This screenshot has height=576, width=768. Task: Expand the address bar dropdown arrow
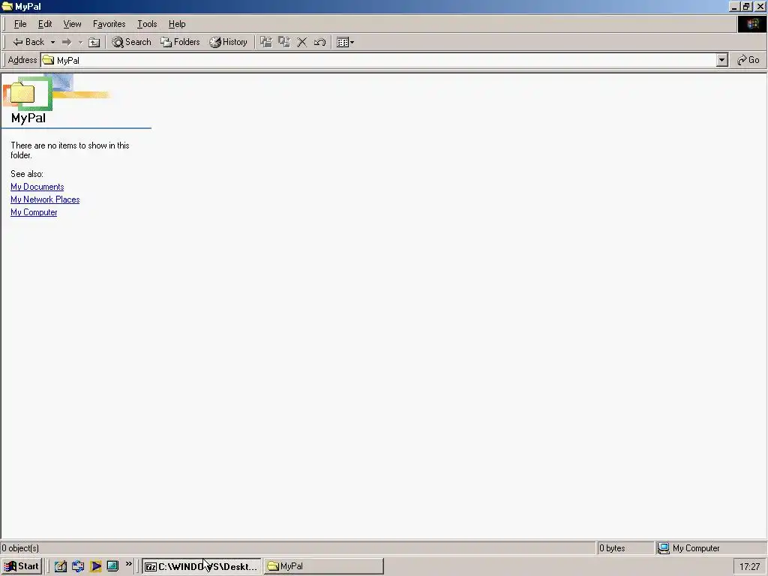click(x=722, y=60)
